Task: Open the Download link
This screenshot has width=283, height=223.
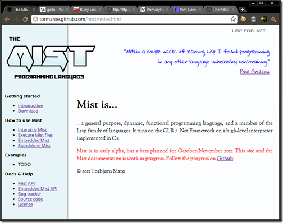Action: pos(28,111)
